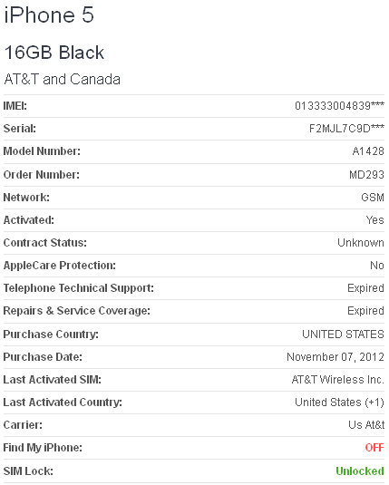
Task: Click the AT&T and Canada text
Action: click(63, 79)
